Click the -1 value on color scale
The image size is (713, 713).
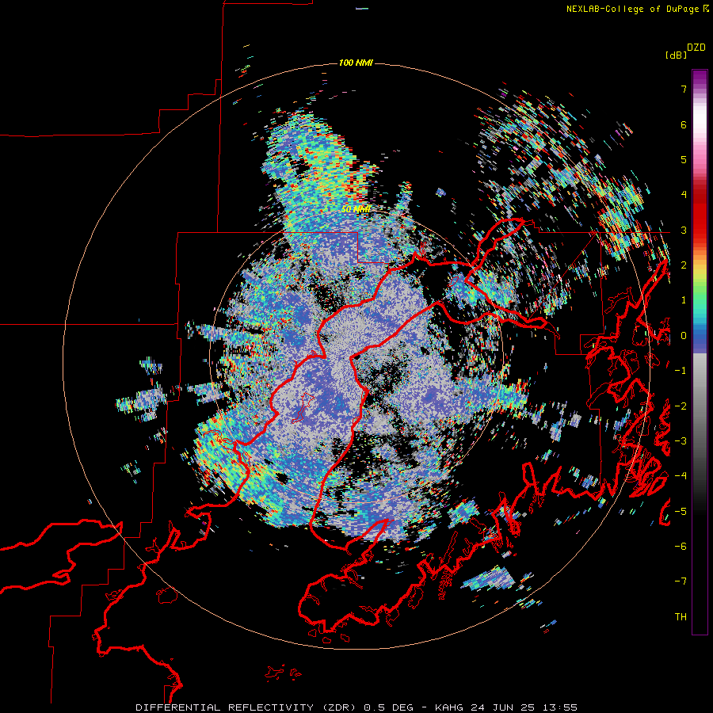point(681,371)
